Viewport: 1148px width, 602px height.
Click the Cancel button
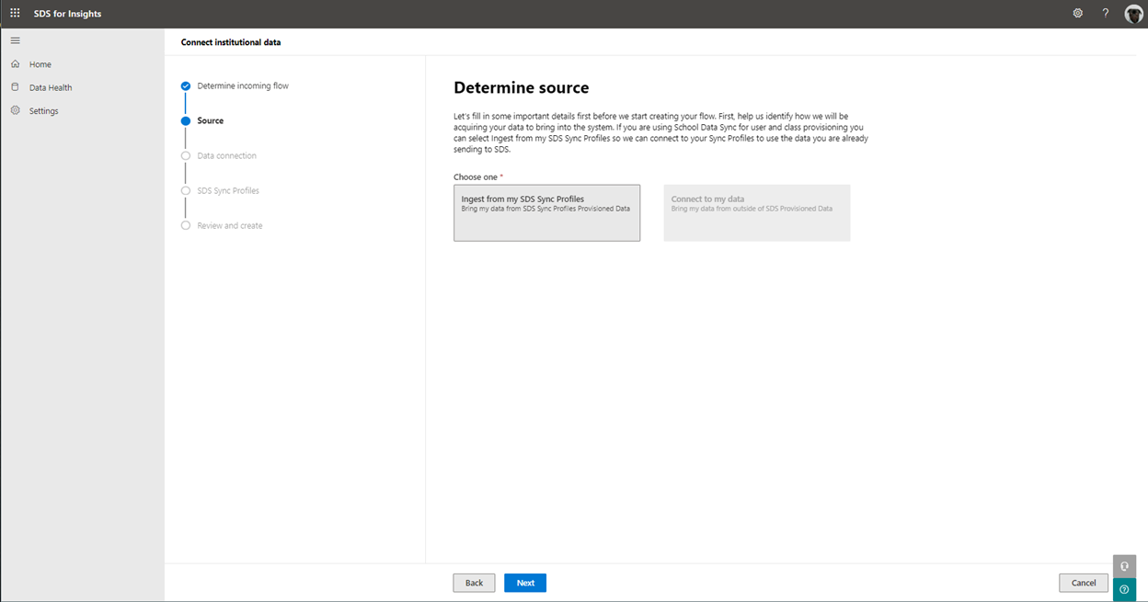coord(1084,583)
